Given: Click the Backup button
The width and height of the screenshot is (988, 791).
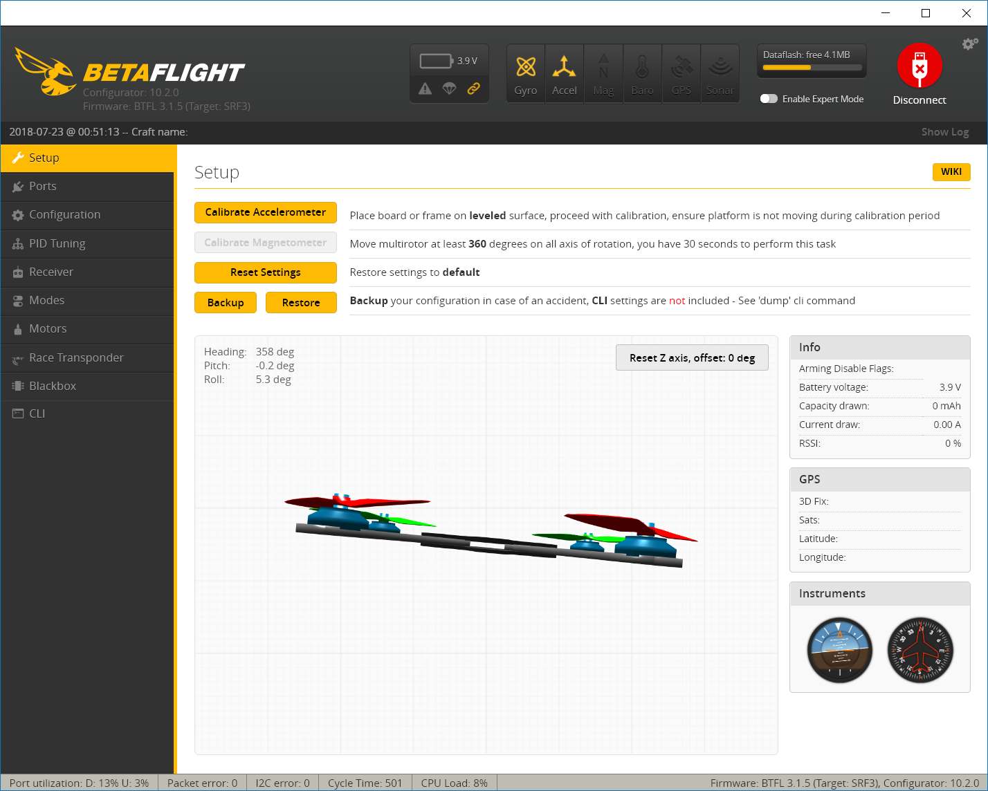Looking at the screenshot, I should (226, 303).
